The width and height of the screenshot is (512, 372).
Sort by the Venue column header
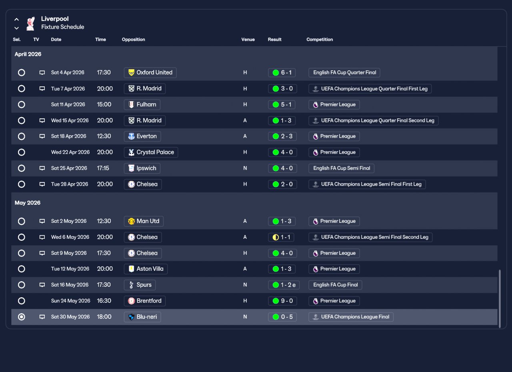[x=248, y=40]
